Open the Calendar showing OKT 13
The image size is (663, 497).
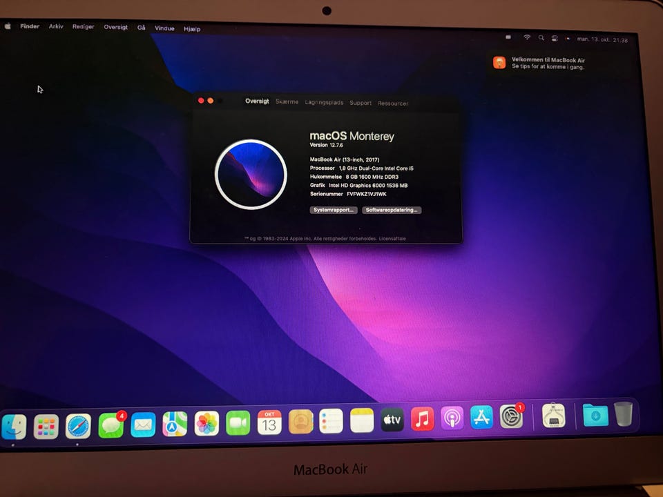tap(269, 422)
